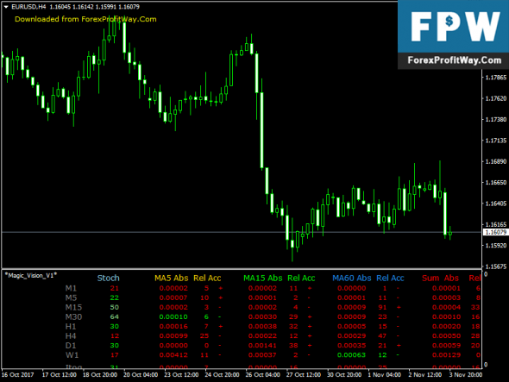Click the 16 Oct 2017 date label
509x382 pixels.
click(17, 375)
